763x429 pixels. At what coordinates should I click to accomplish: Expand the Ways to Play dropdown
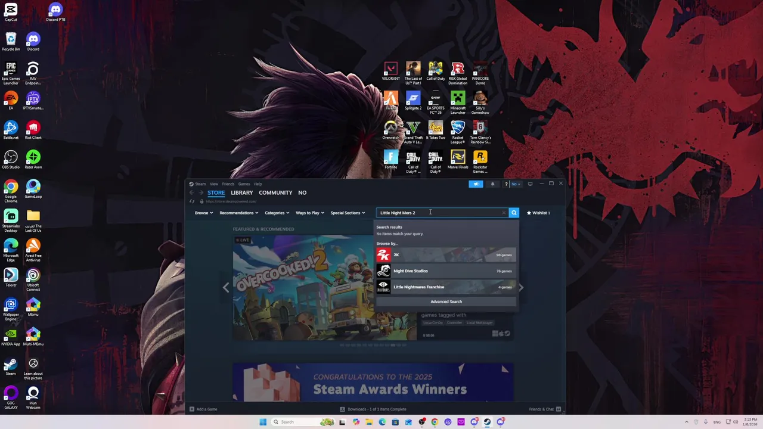tap(310, 213)
